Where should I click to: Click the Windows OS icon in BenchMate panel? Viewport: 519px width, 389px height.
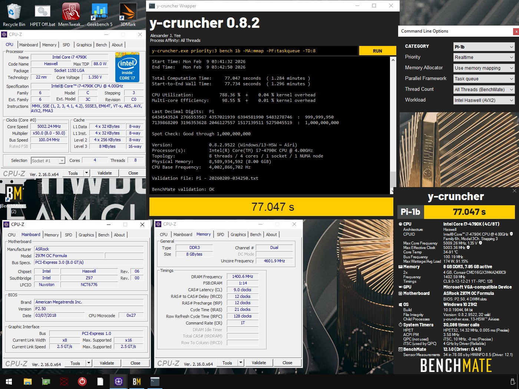400,305
